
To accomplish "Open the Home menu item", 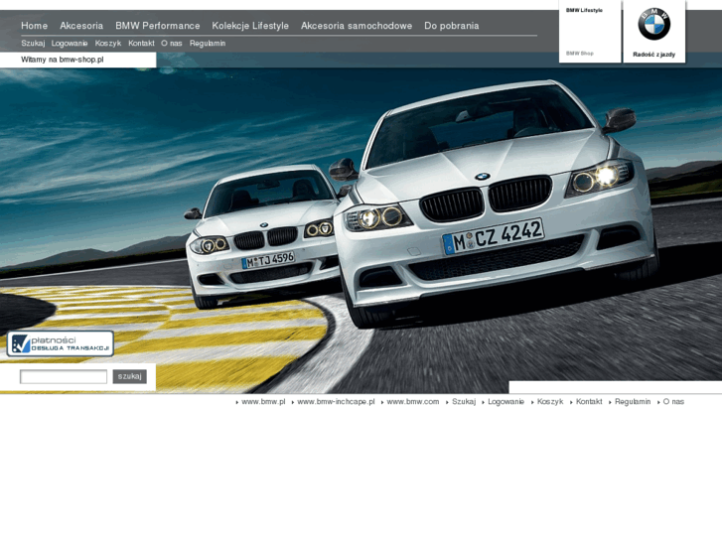I will click(x=35, y=26).
